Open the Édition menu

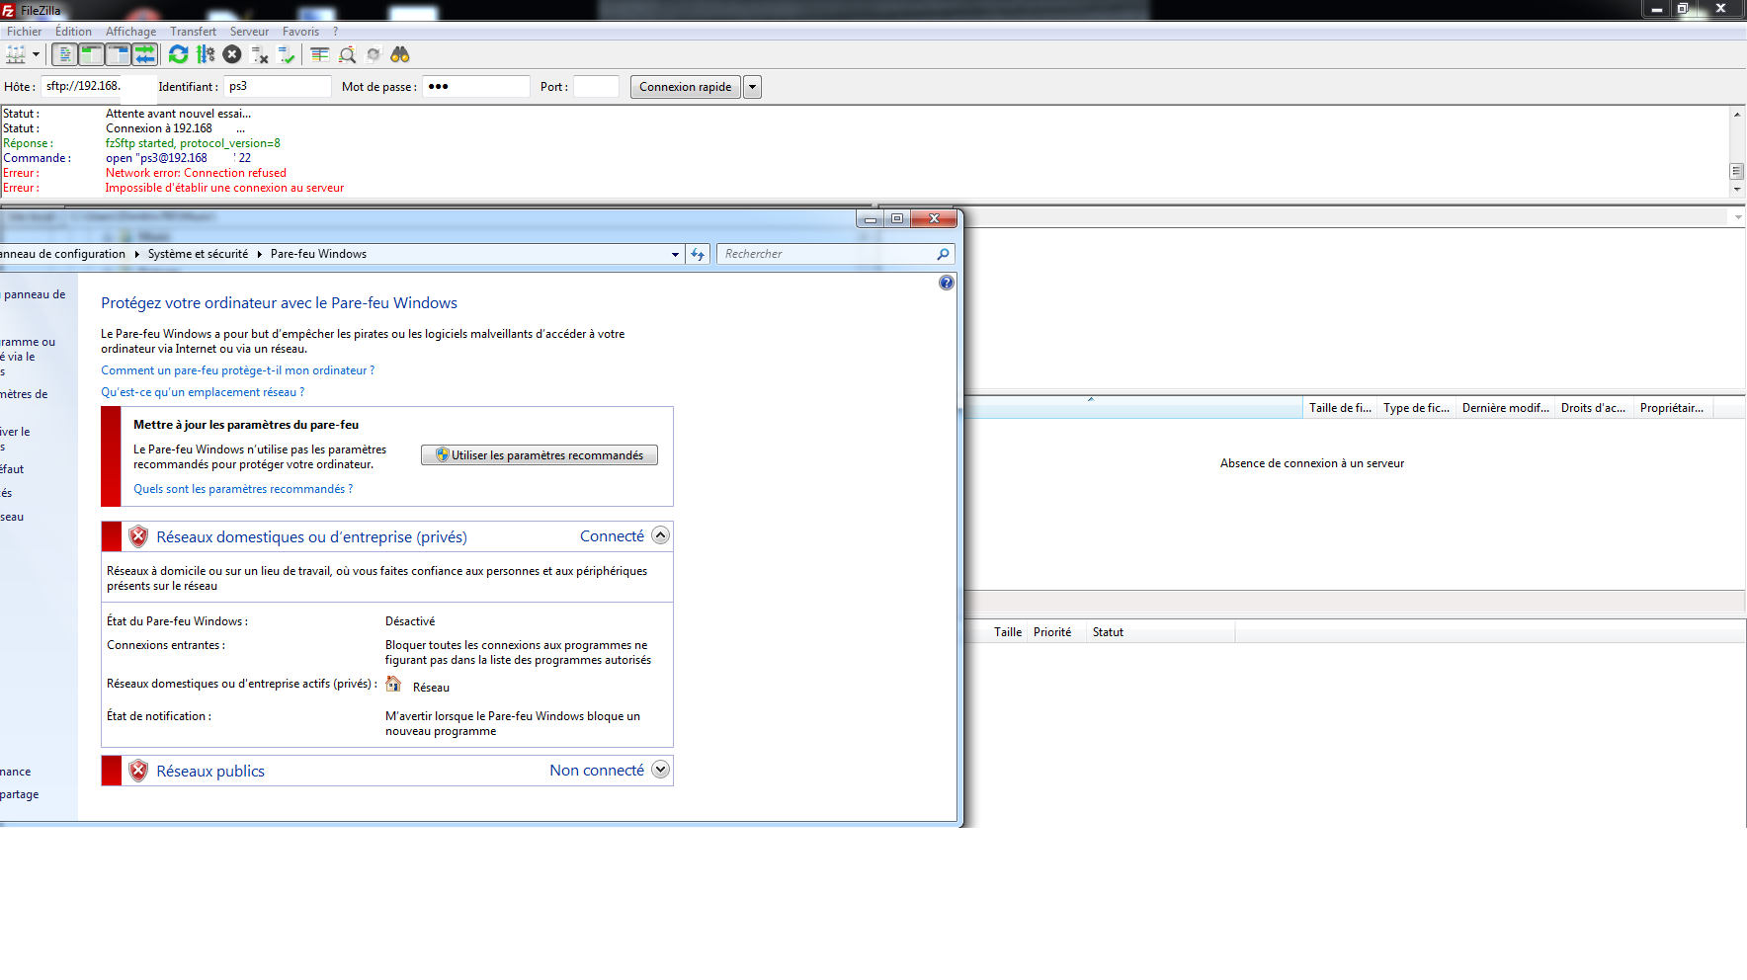click(x=73, y=32)
